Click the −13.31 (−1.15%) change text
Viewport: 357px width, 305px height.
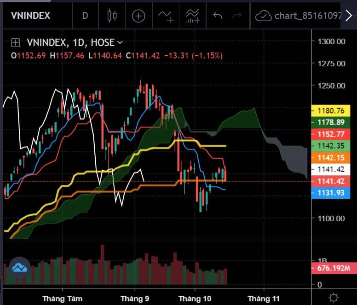[x=193, y=56]
